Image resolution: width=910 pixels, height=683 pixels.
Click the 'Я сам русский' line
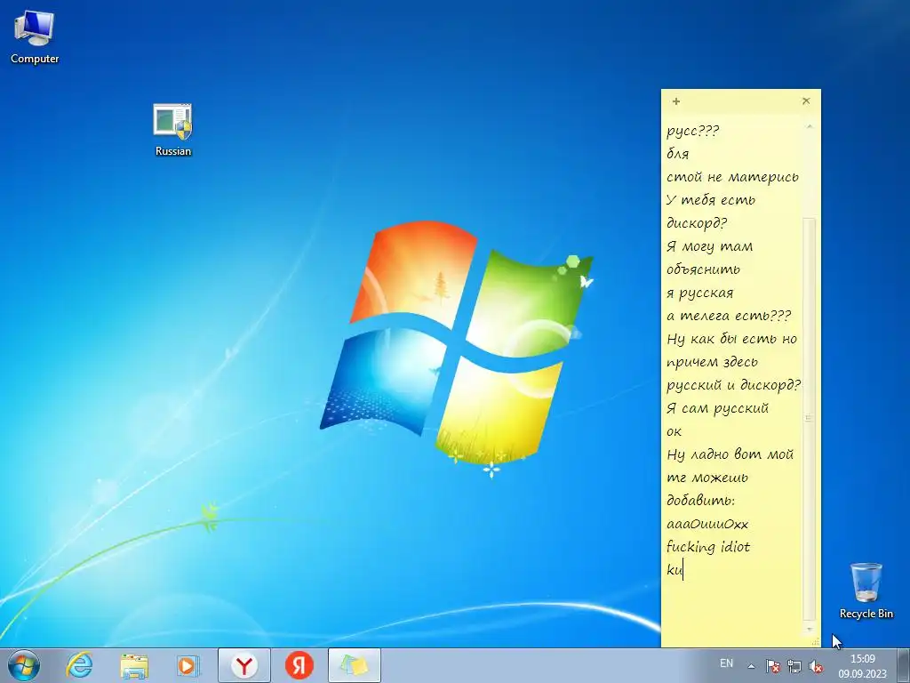717,408
